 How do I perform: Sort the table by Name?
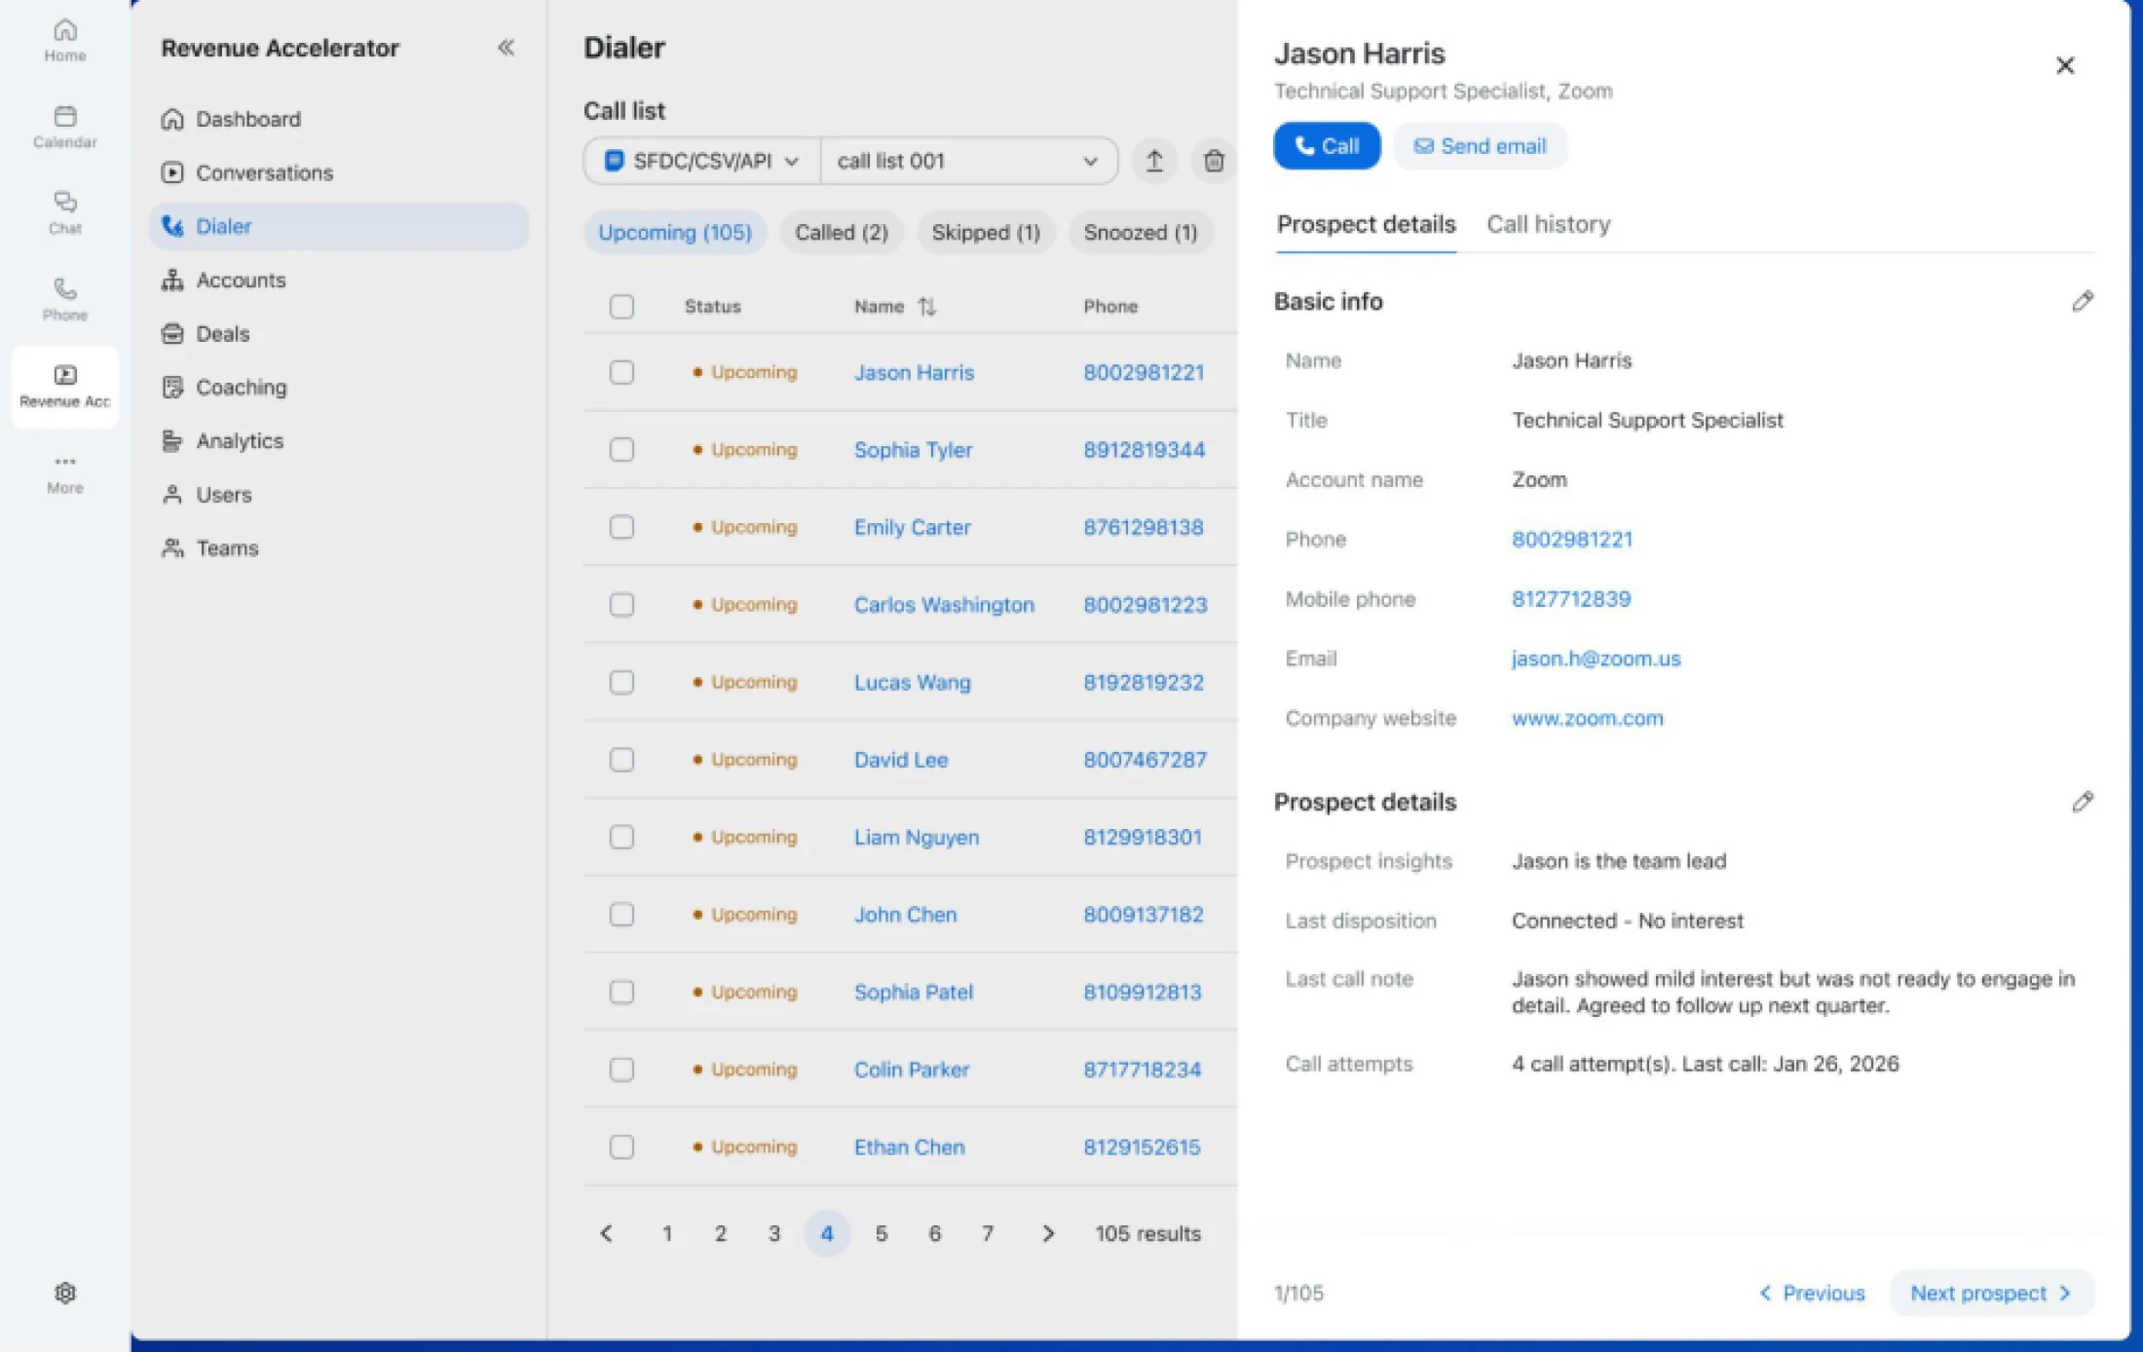click(926, 307)
